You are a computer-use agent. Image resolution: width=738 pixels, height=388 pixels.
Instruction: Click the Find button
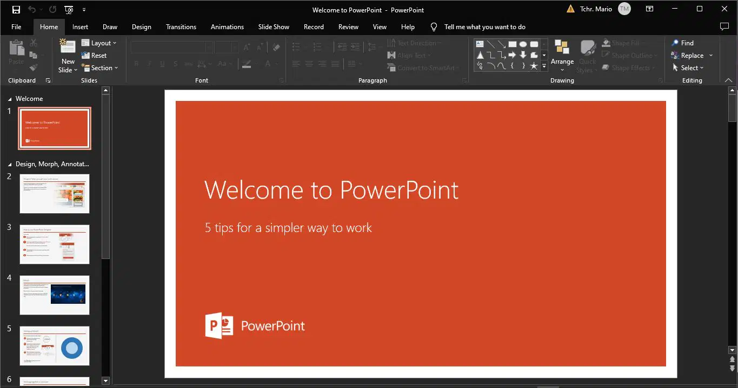[683, 43]
